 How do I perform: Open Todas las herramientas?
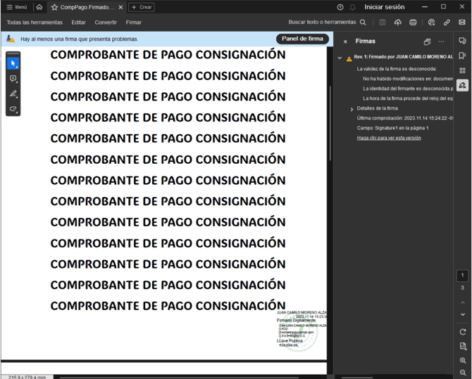coord(35,23)
